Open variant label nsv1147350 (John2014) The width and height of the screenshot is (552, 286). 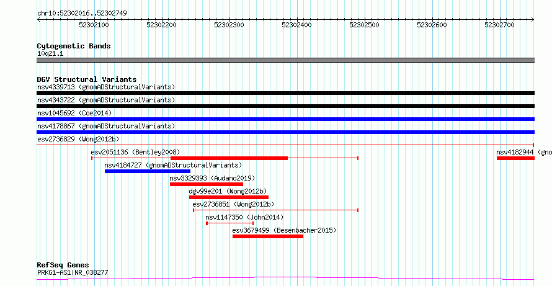tap(244, 217)
